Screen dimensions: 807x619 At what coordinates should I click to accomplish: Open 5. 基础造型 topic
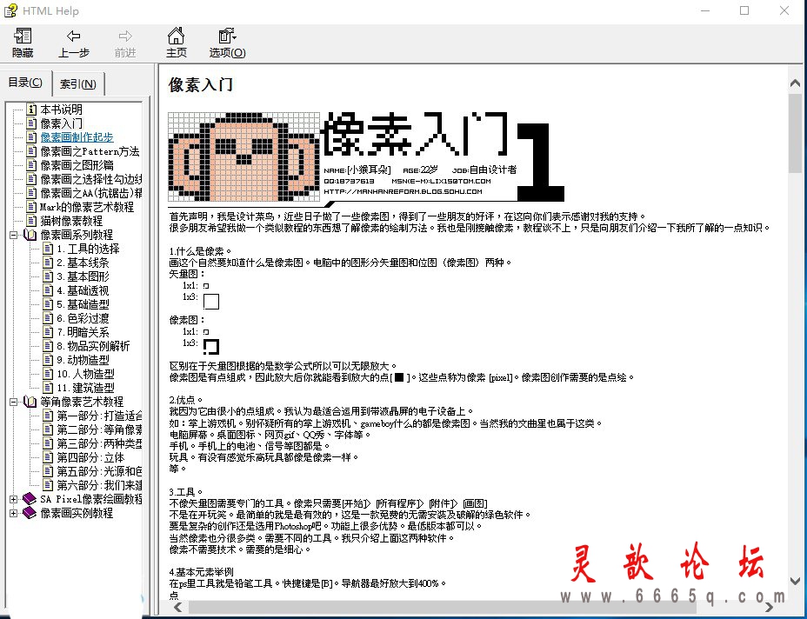[83, 304]
